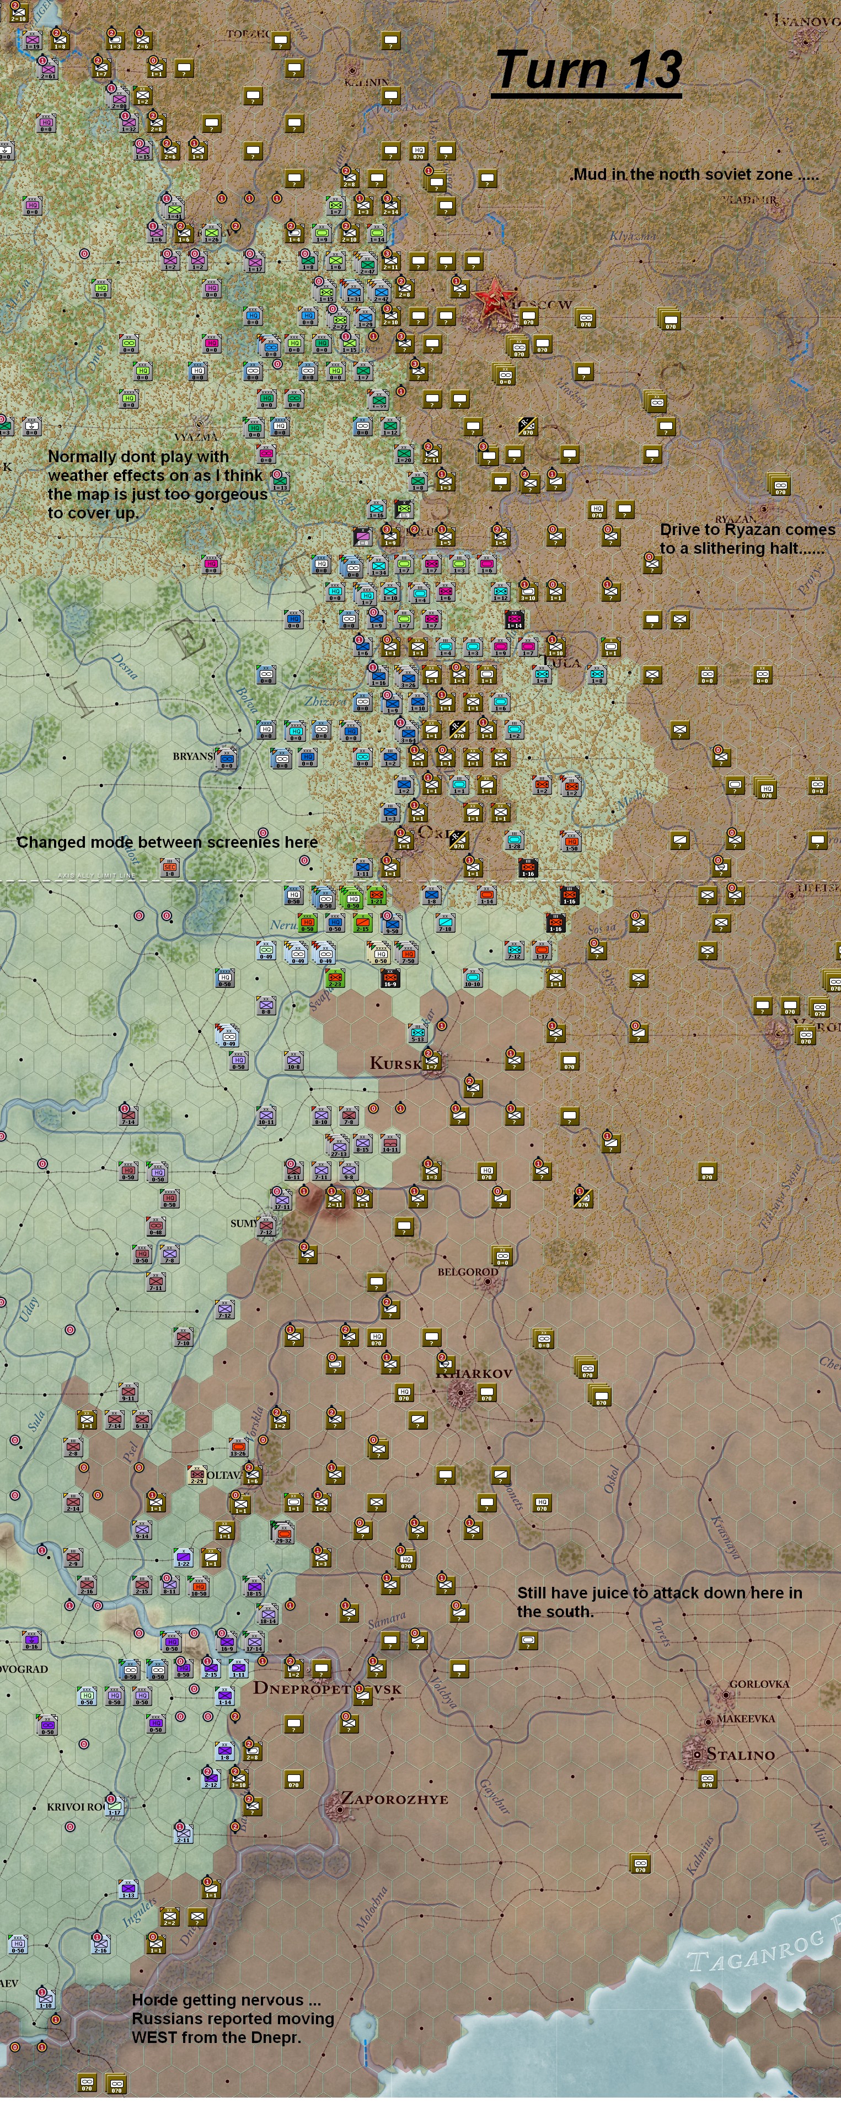Click the 1-13 unit counter
The image size is (841, 2102).
pos(128,1890)
